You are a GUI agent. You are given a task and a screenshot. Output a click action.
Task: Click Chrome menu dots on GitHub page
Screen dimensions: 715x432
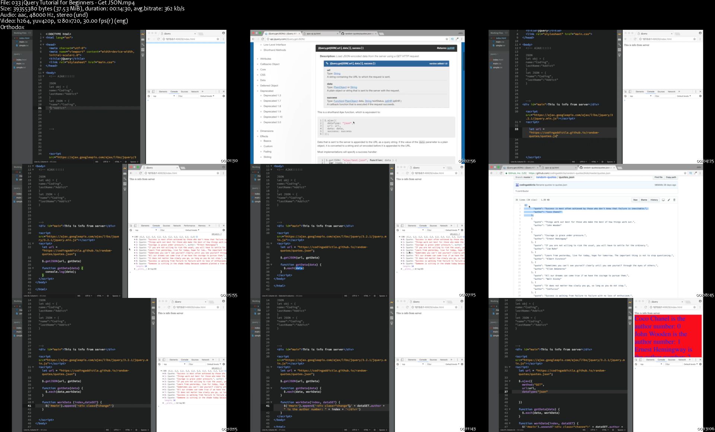tap(700, 173)
